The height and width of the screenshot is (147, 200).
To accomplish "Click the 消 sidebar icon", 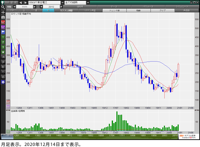I will pyautogui.click(x=3, y=57).
